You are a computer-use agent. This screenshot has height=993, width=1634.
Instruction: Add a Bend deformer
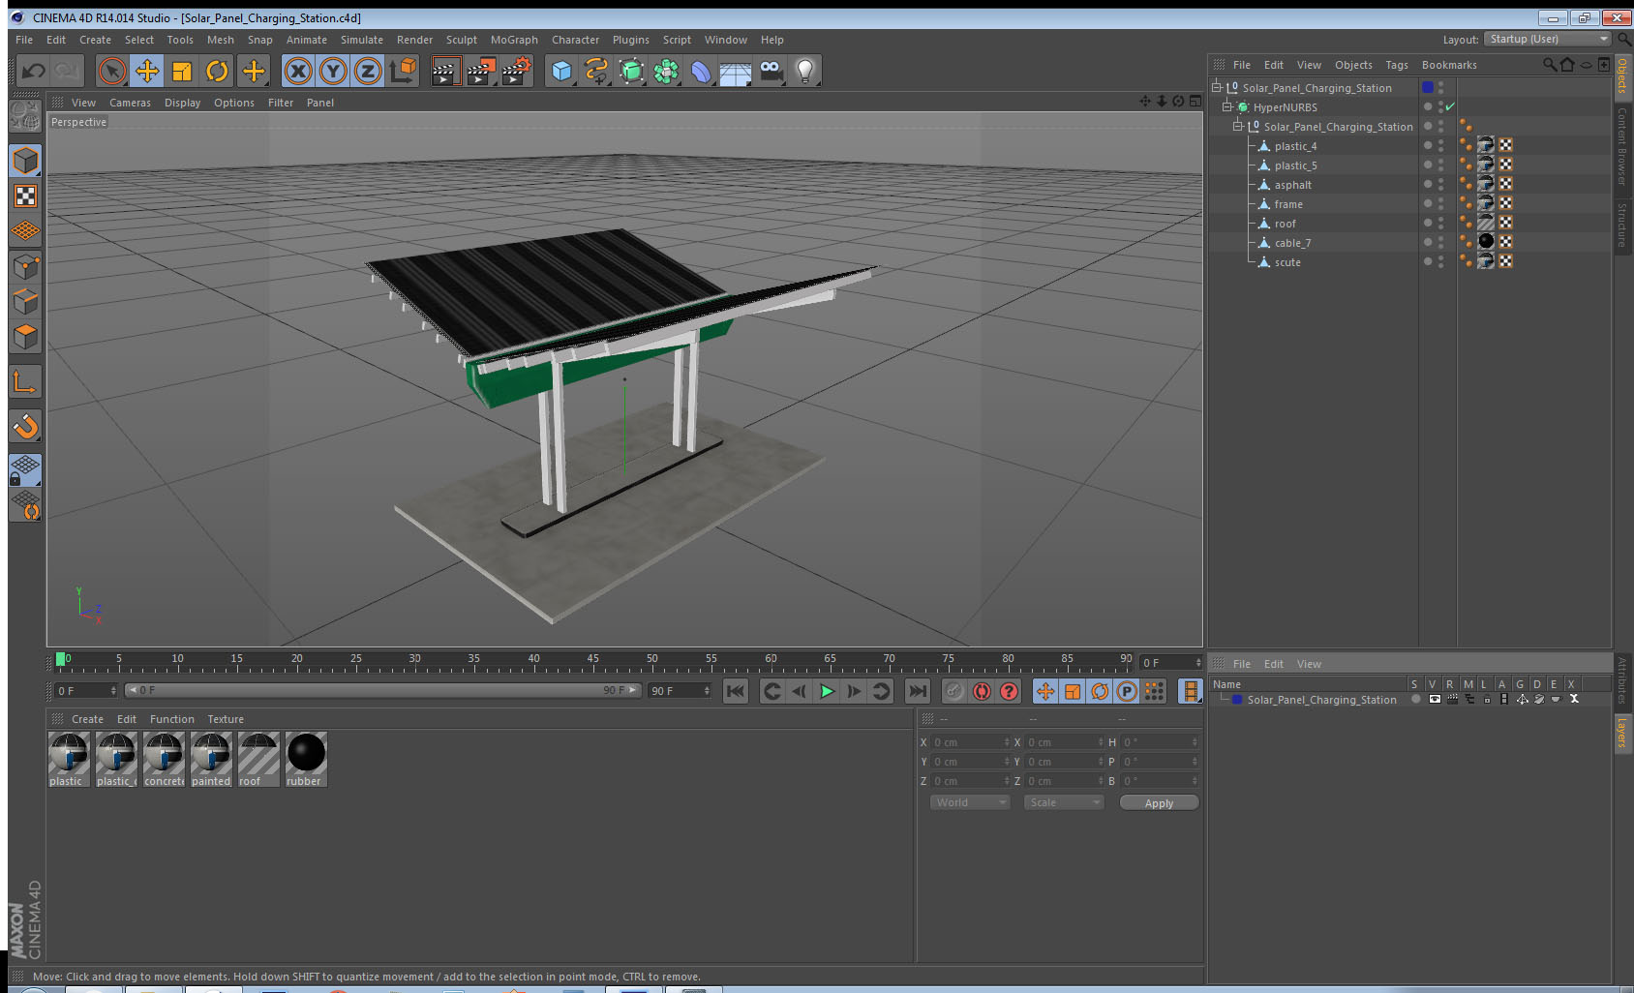tap(701, 71)
